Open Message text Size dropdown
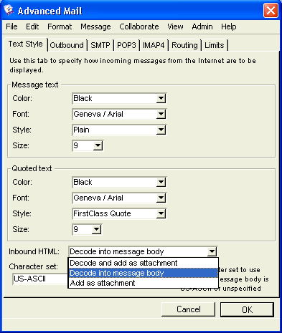 (x=88, y=145)
